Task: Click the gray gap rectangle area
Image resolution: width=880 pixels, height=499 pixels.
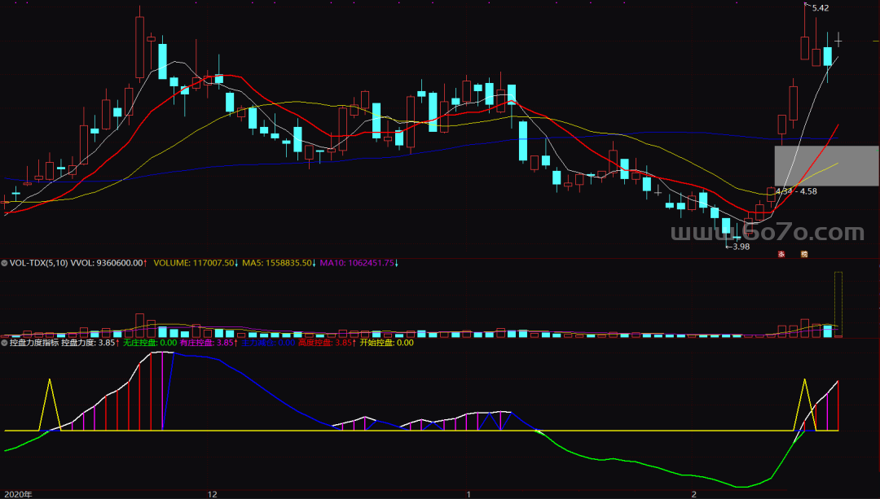Action: click(x=826, y=166)
